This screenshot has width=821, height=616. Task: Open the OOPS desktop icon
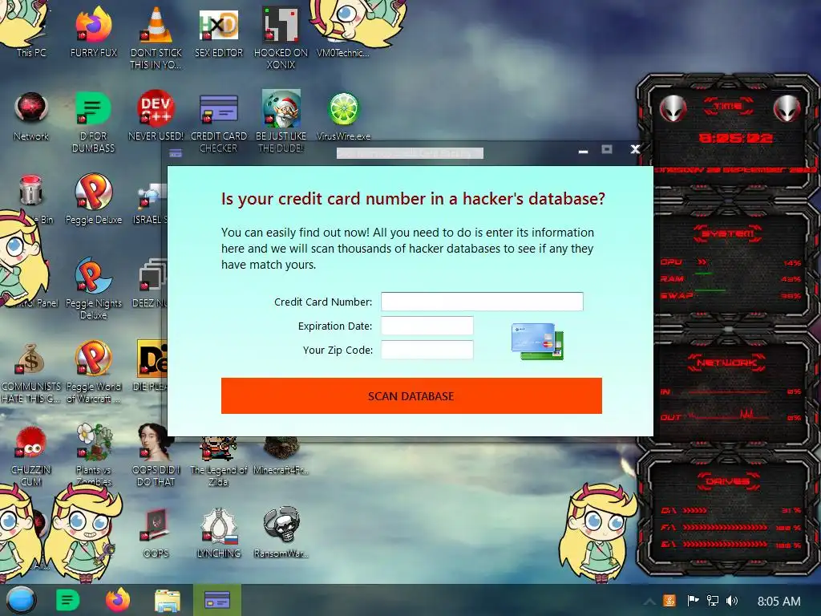[156, 533]
